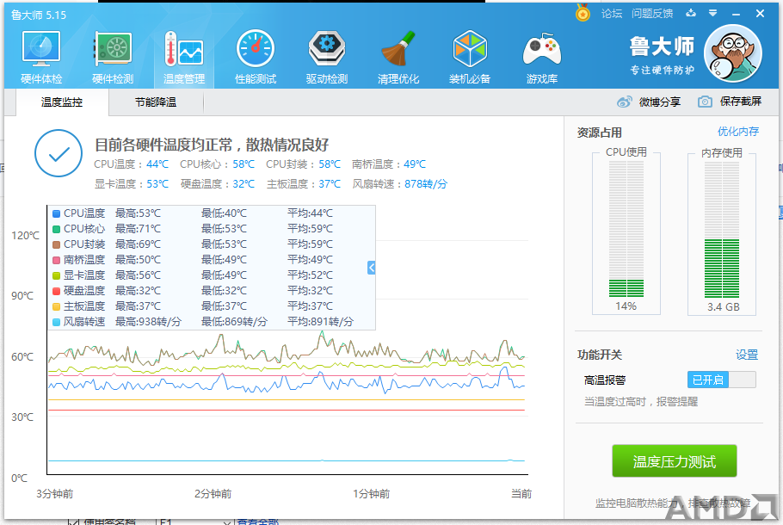Image resolution: width=783 pixels, height=525 pixels.
Task: Open 驱动检测 gear icon
Action: (327, 49)
